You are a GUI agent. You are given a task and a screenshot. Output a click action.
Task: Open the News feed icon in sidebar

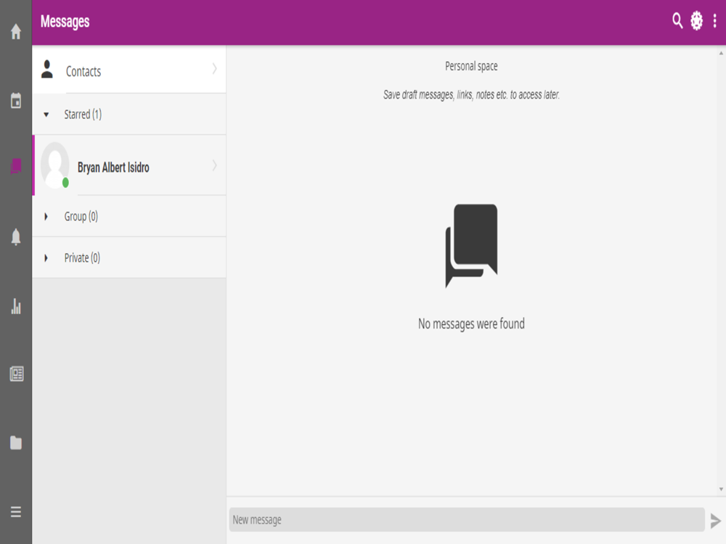17,374
